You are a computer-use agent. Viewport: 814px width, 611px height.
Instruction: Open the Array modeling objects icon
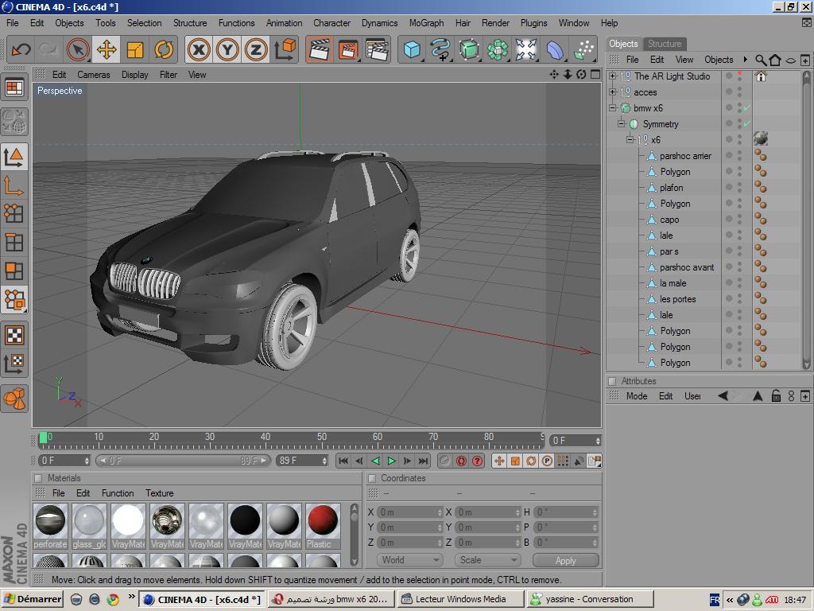pyautogui.click(x=498, y=50)
